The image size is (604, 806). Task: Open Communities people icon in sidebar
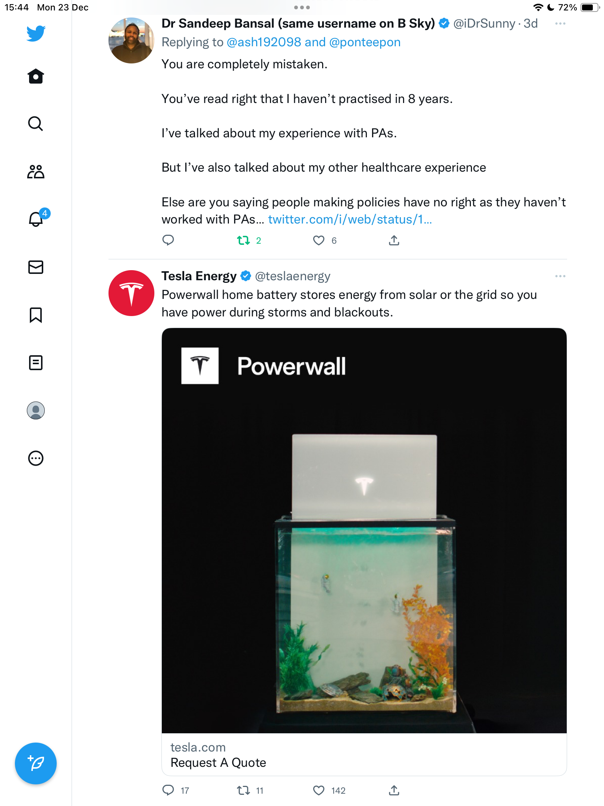pos(36,172)
